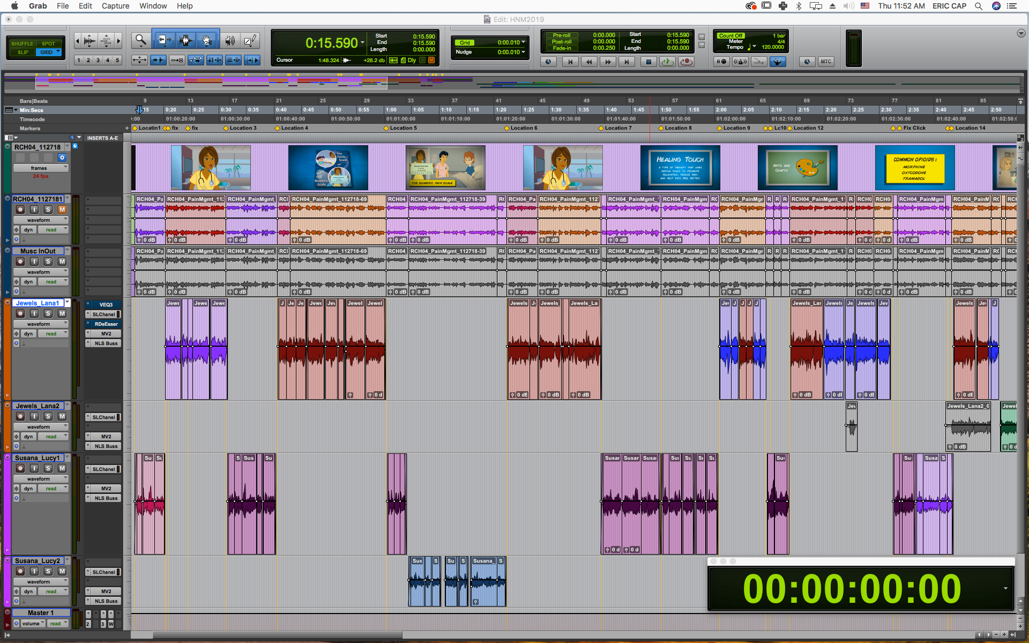
Task: Select the Zoomer (magnifier) tool
Action: point(140,40)
